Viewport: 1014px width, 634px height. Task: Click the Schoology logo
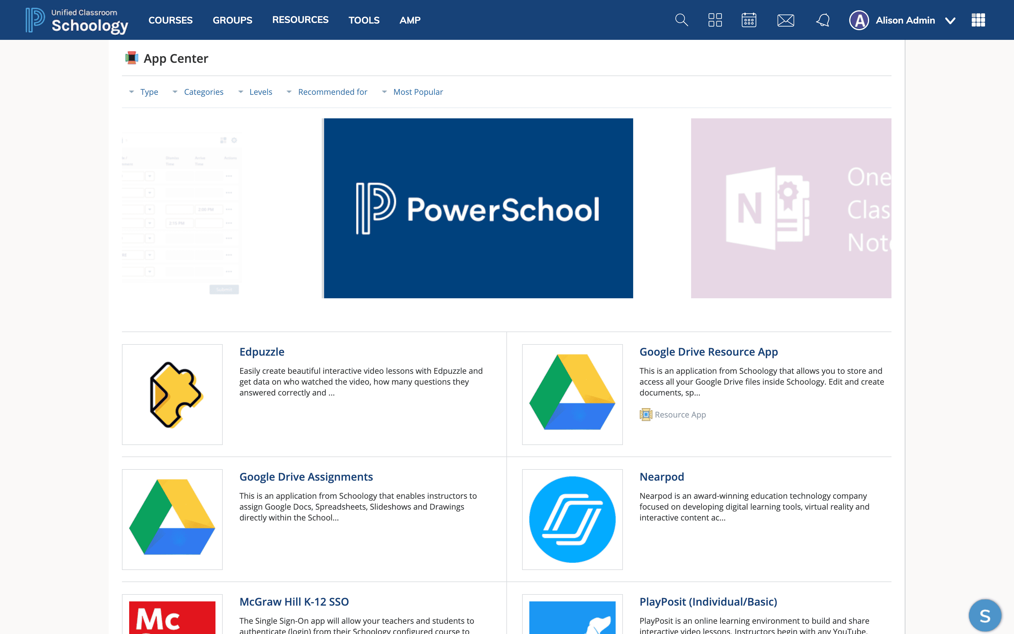click(77, 20)
